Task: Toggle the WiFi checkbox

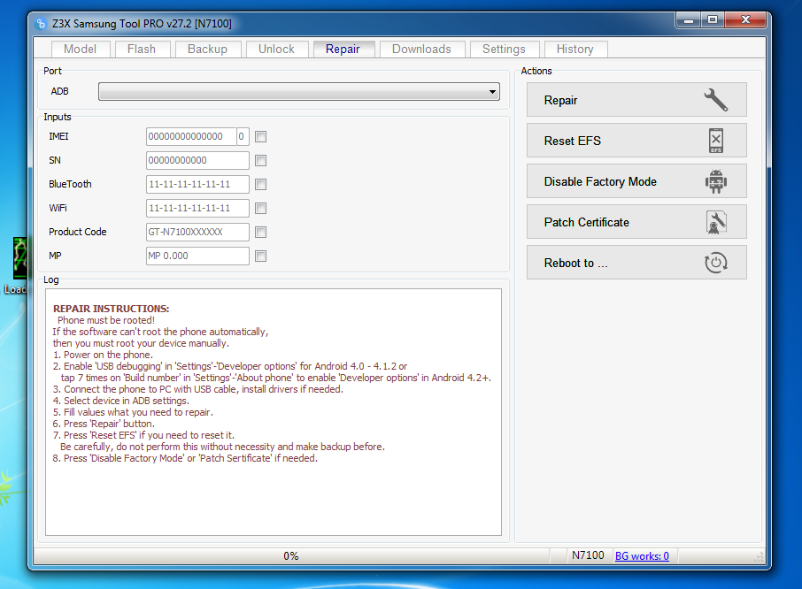Action: tap(261, 208)
